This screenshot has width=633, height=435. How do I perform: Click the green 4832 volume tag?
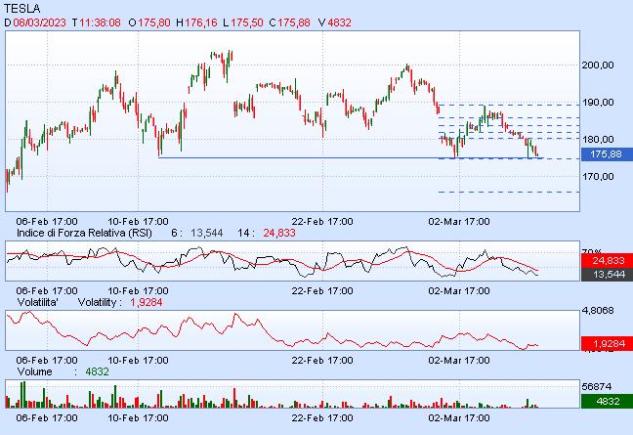[x=607, y=401]
